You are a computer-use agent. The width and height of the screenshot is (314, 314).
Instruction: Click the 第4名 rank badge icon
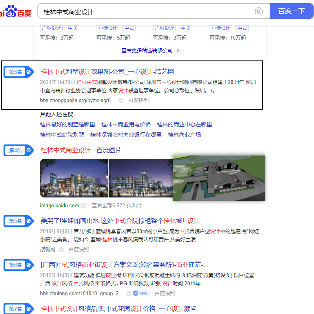[x=18, y=150]
